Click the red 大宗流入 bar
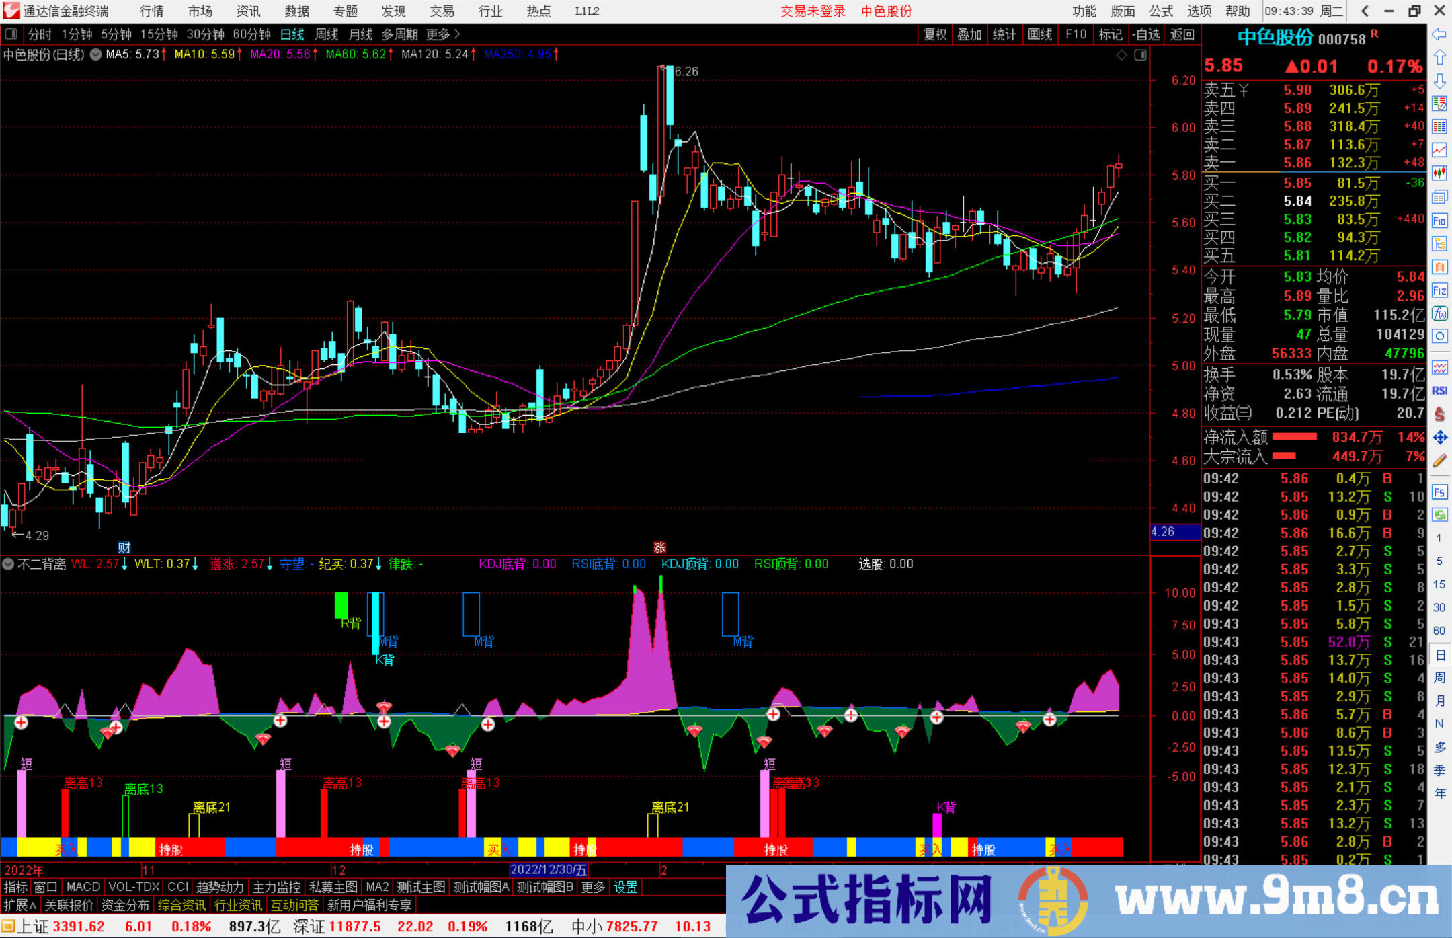Viewport: 1452px width, 938px height. [1284, 456]
